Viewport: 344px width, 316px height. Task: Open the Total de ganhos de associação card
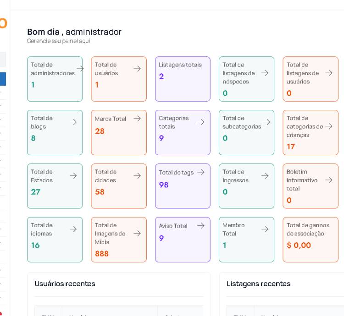pos(310,239)
